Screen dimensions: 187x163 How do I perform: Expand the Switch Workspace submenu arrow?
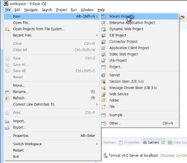pos(97,144)
